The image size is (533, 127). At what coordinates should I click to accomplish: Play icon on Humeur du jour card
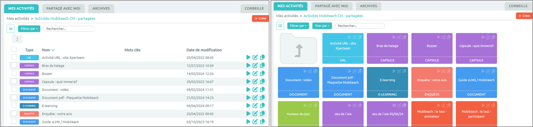[305, 105]
